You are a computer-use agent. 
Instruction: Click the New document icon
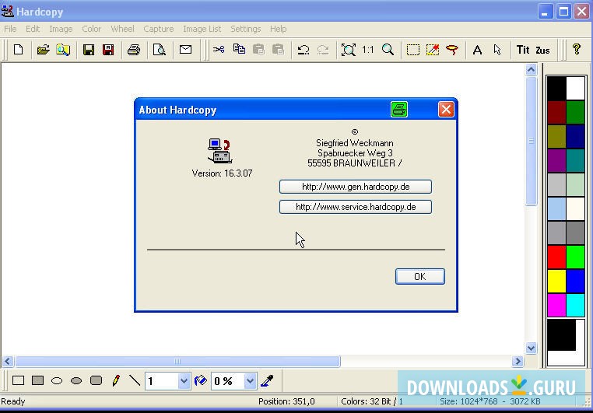[x=18, y=50]
